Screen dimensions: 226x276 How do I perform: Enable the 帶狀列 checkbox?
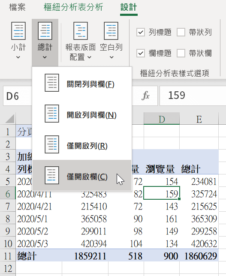pyautogui.click(x=181, y=32)
